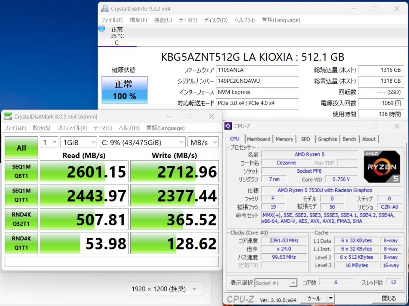
Task: Open テーマ(T) menu in CrystalDiskMark
Action: pyautogui.click(x=103, y=128)
